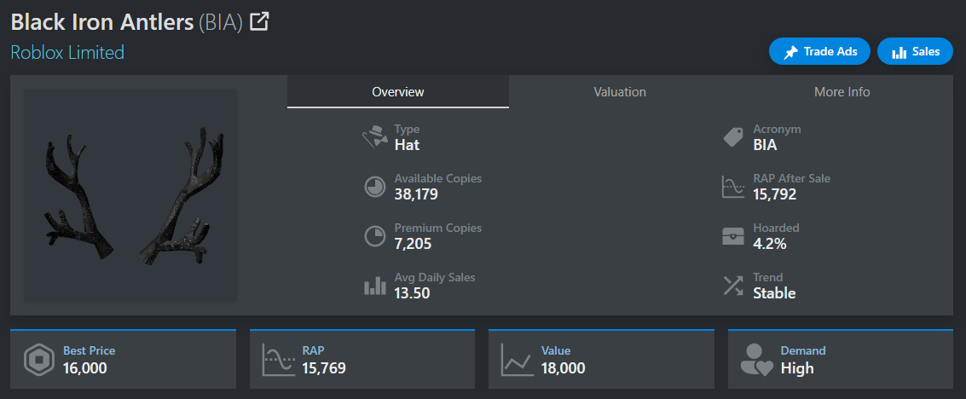Click the Available Copies pie icon
This screenshot has width=966, height=399.
[x=374, y=188]
